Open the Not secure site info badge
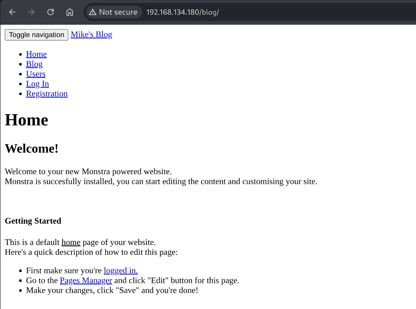 pyautogui.click(x=113, y=12)
